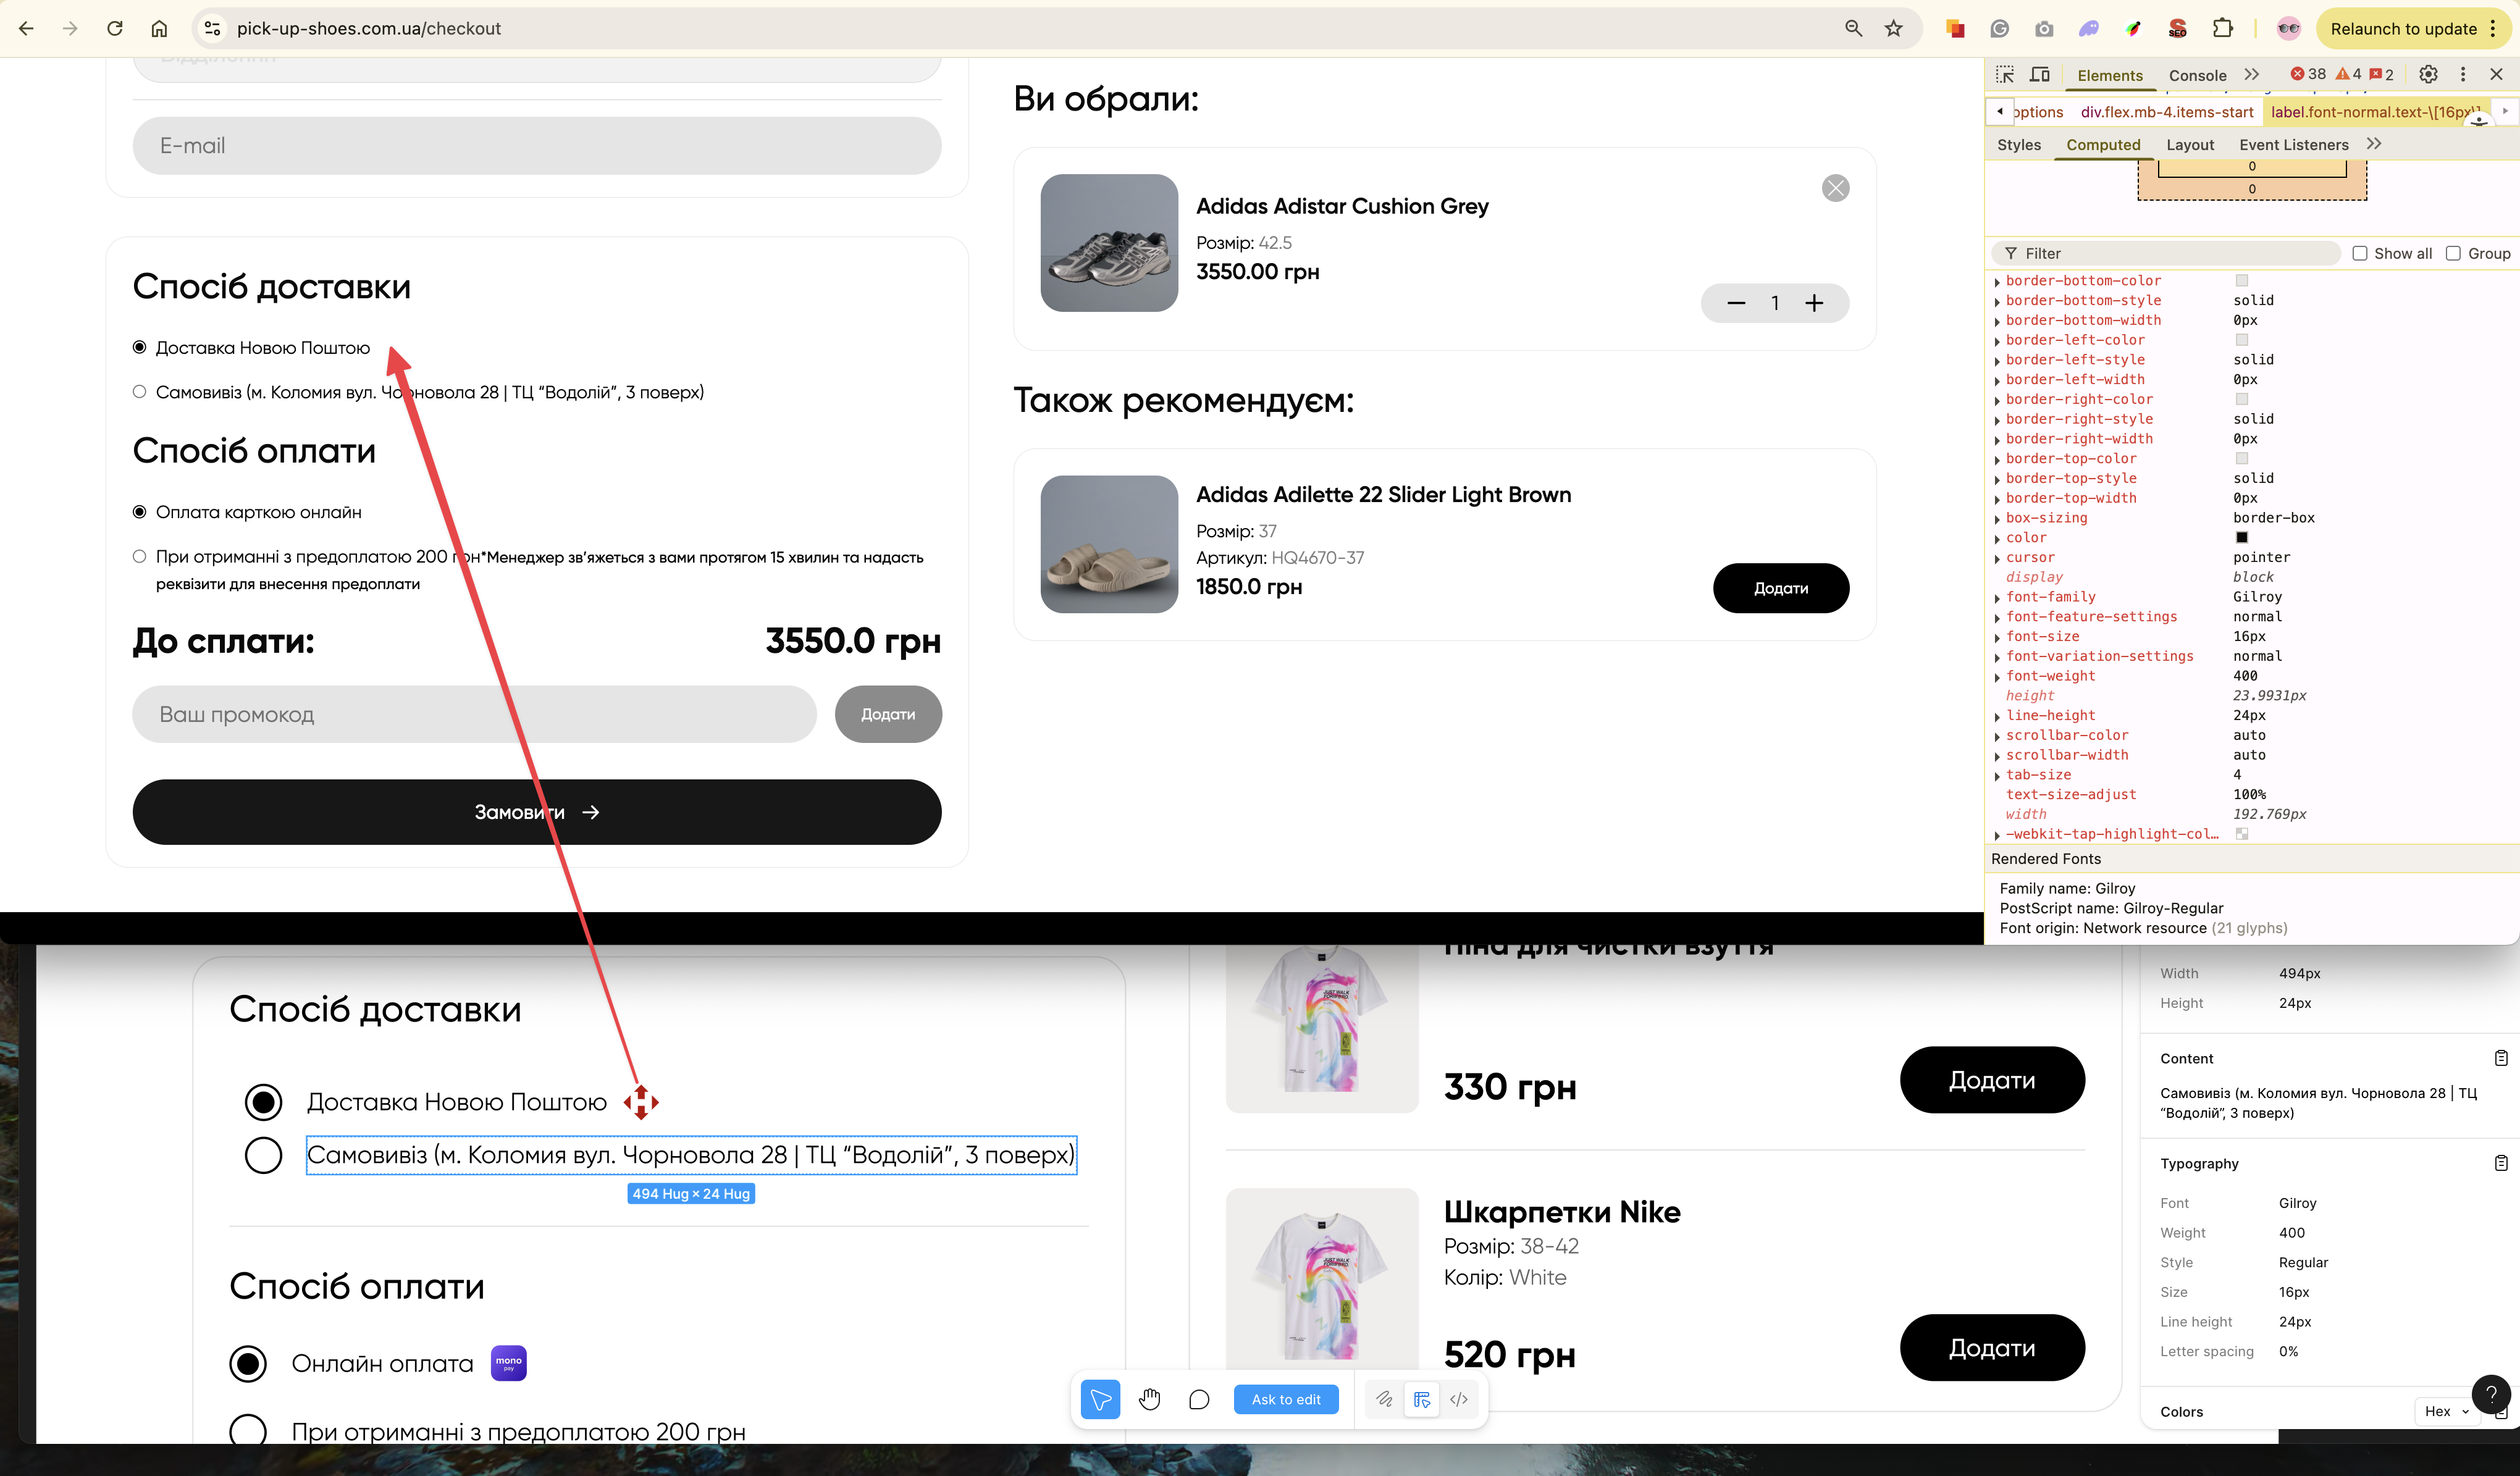This screenshot has height=1476, width=2520.
Task: Switch to code view icon
Action: pos(1459,1399)
